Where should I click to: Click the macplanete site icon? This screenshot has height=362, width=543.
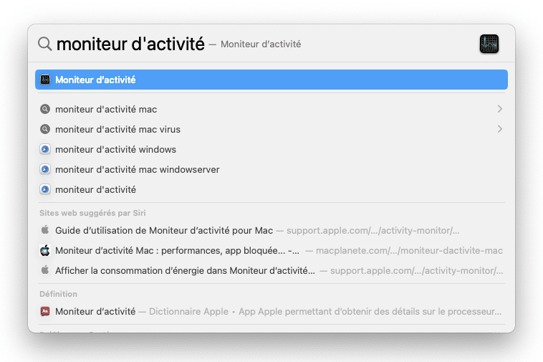point(45,251)
